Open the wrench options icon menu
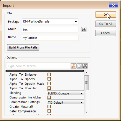Screen dimensions: 121x121 coord(85,66)
